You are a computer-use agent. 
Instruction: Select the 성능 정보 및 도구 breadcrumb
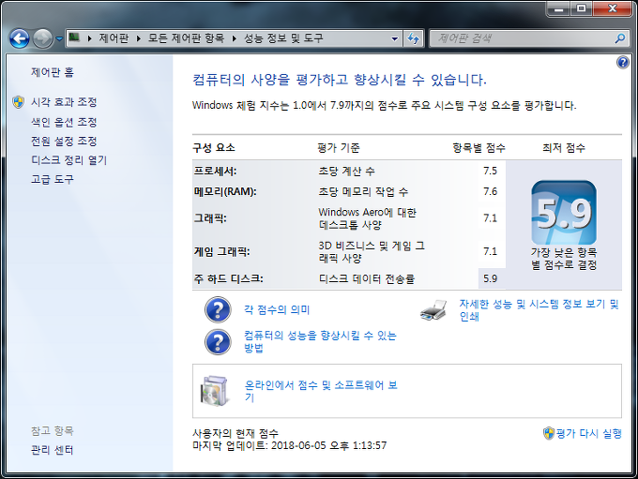[283, 38]
